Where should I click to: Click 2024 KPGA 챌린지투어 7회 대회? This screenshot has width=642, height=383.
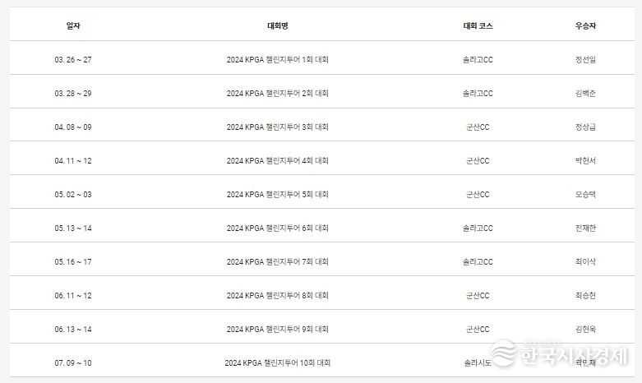[278, 261]
